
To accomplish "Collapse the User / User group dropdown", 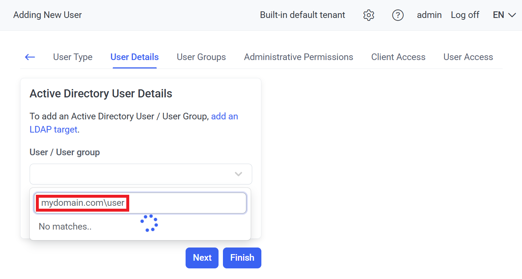I will click(238, 174).
